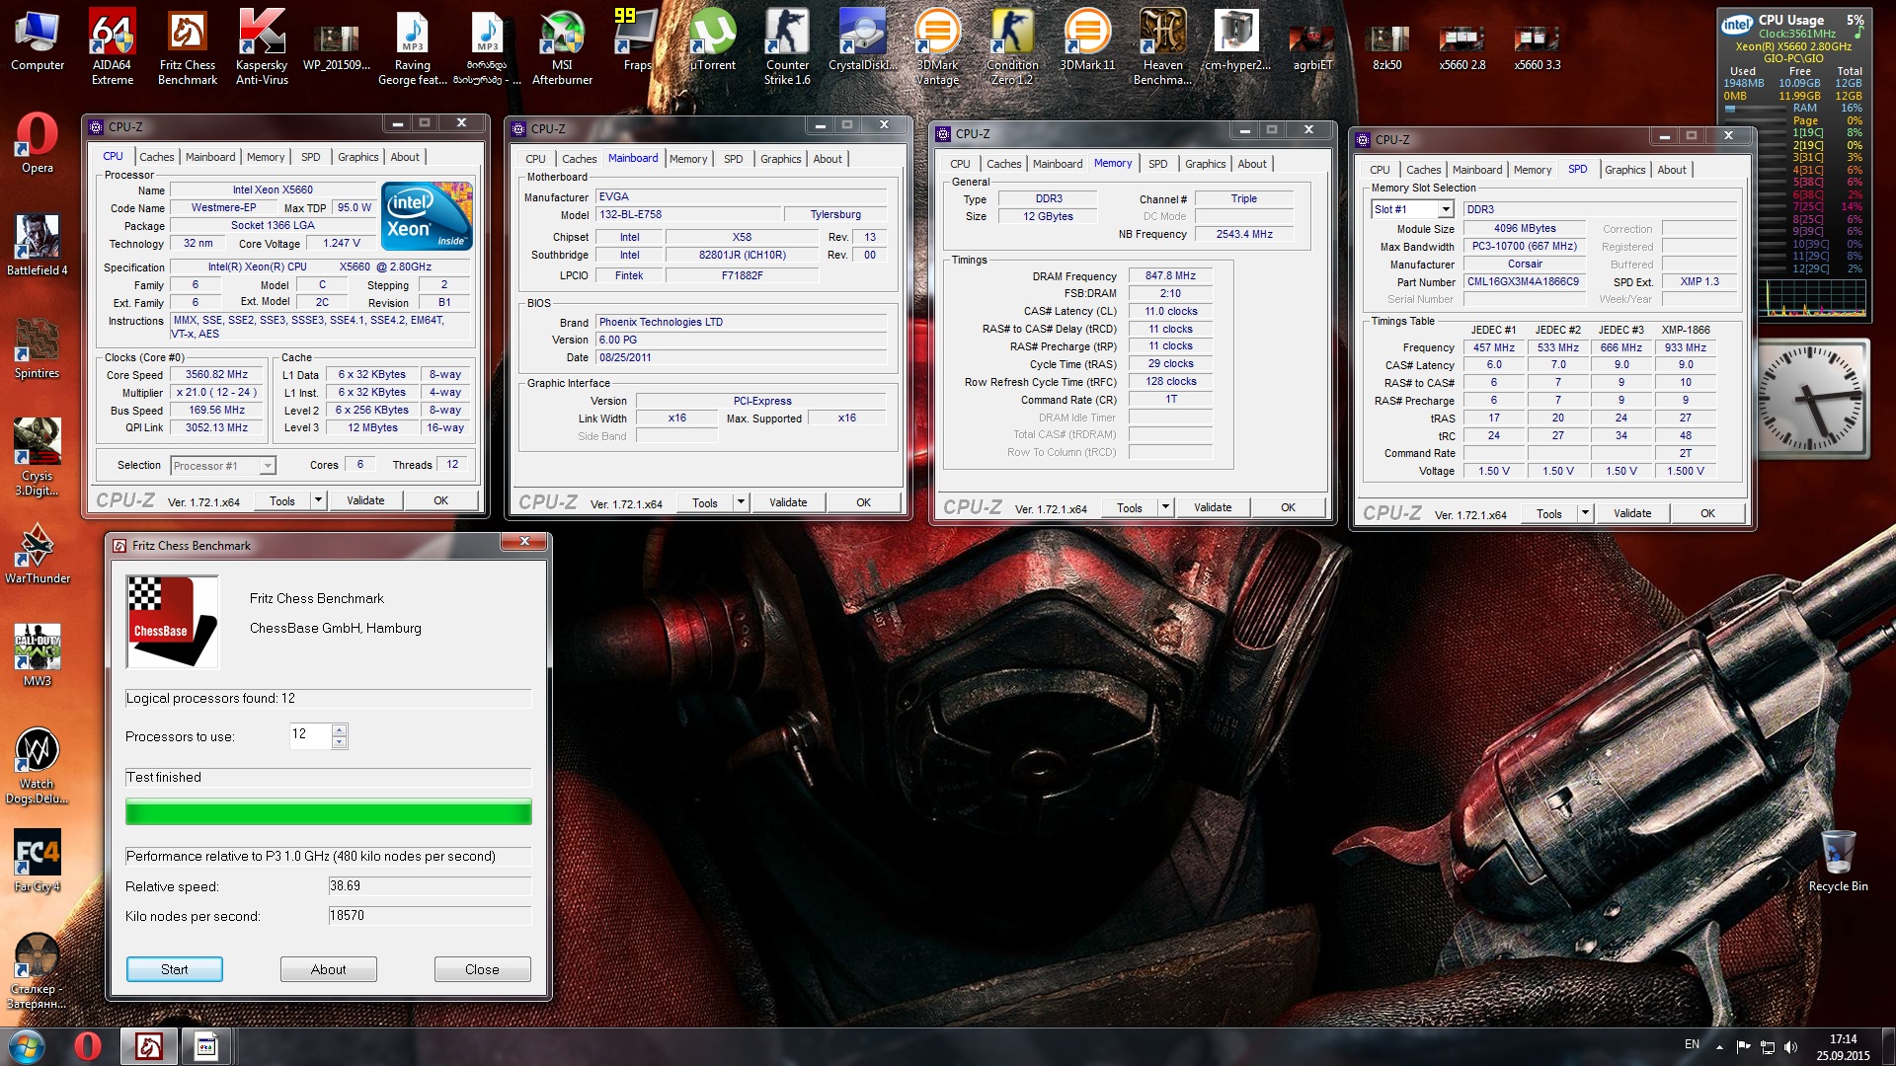The image size is (1896, 1066).
Task: Expand Tools dropdown arrow in Mainboard window
Action: click(741, 502)
